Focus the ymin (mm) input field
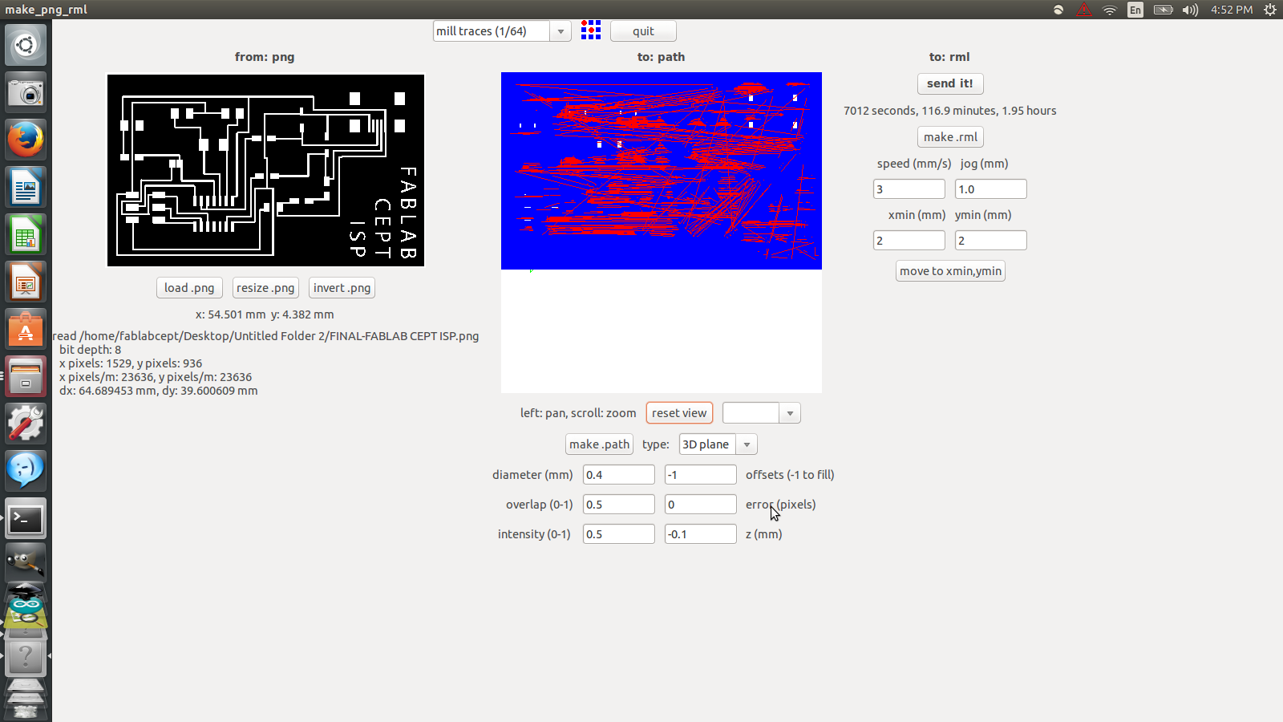 pyautogui.click(x=991, y=241)
